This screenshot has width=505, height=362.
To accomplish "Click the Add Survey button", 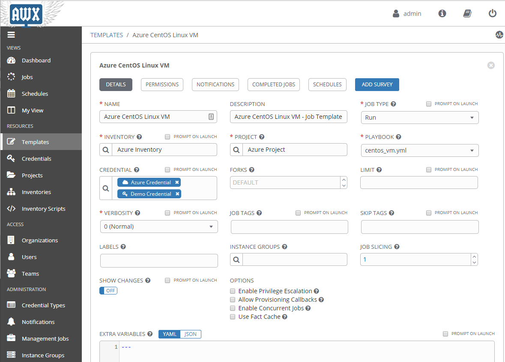I will point(377,85).
